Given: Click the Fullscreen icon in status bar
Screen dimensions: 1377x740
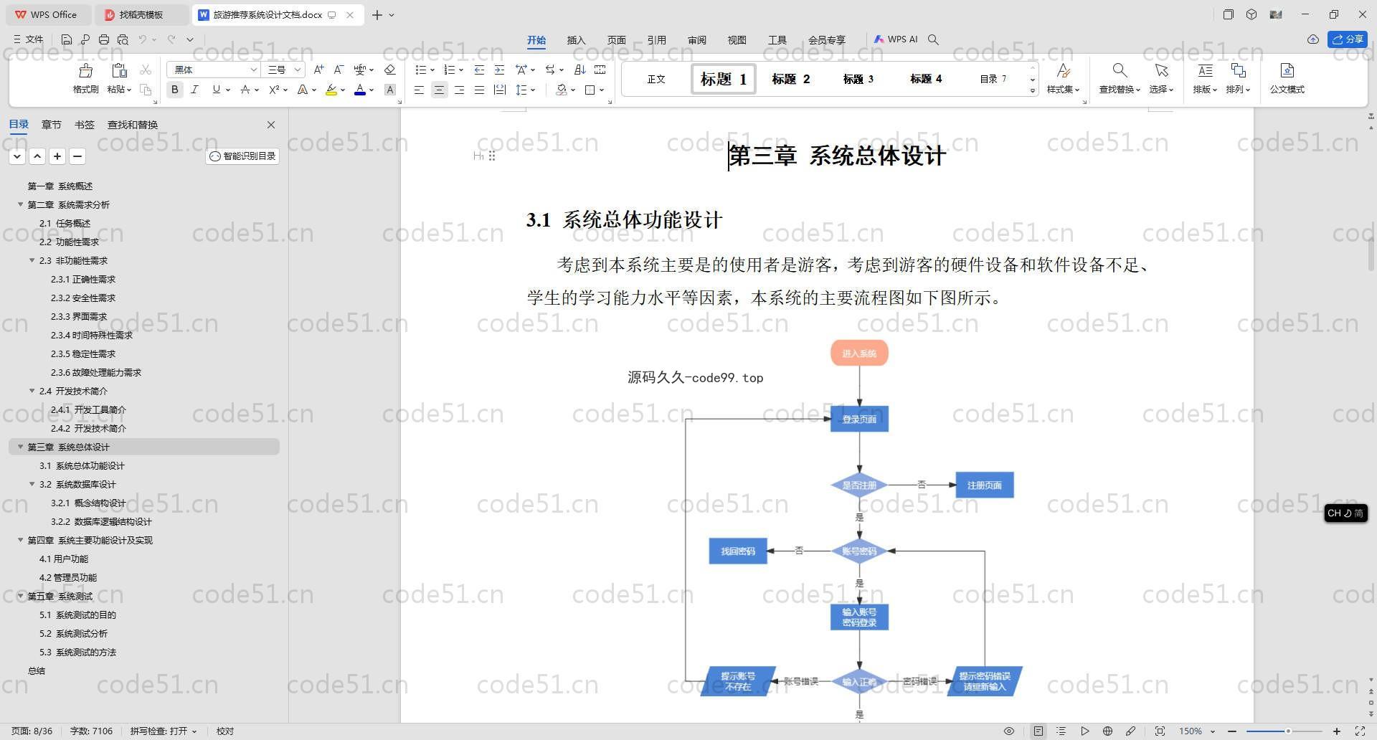Looking at the screenshot, I should tap(1359, 731).
